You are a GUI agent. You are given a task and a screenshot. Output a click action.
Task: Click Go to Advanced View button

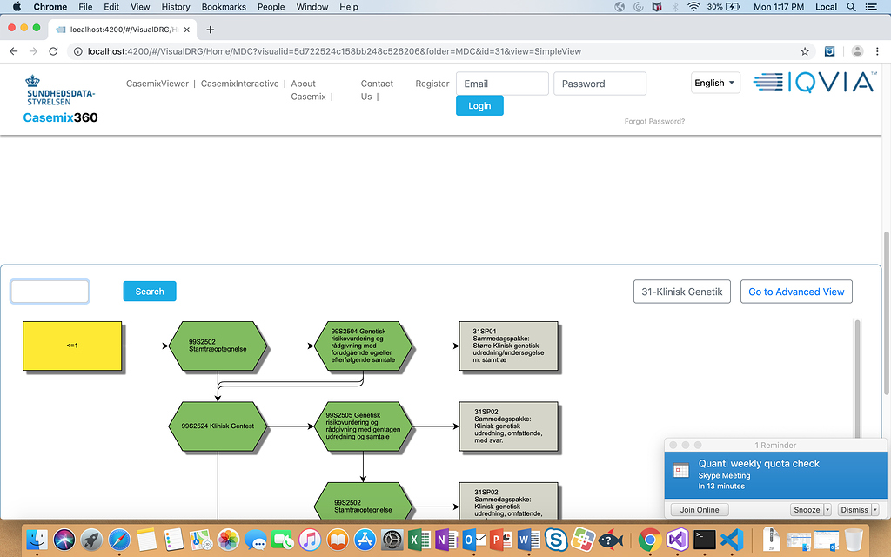tap(796, 292)
